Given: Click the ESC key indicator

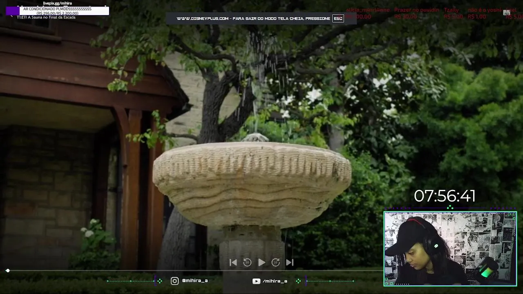Looking at the screenshot, I should pyautogui.click(x=338, y=18).
